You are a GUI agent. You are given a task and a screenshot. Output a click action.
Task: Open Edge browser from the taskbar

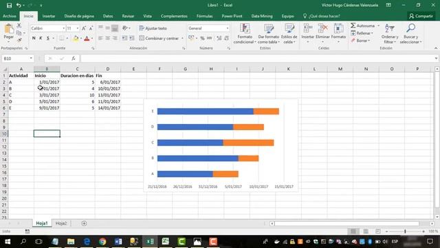tap(87, 242)
